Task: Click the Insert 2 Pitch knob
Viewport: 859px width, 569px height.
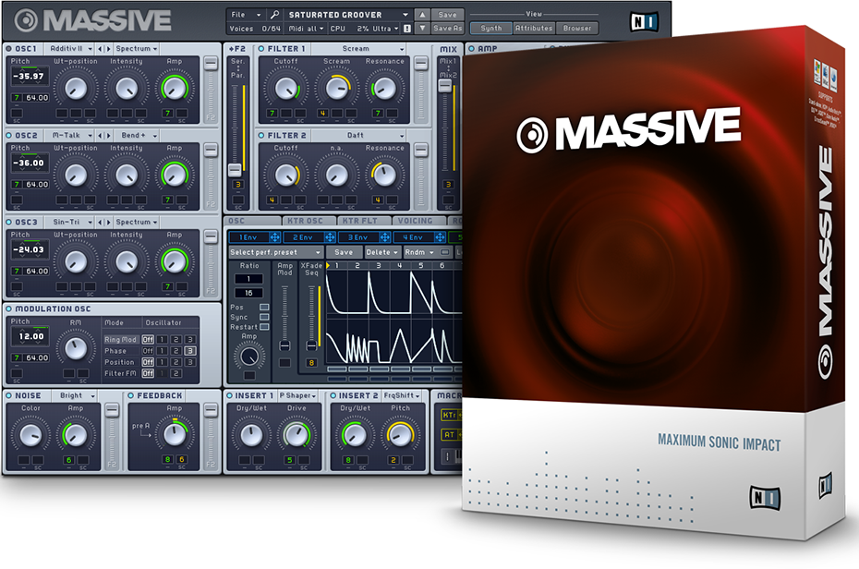Action: click(400, 435)
